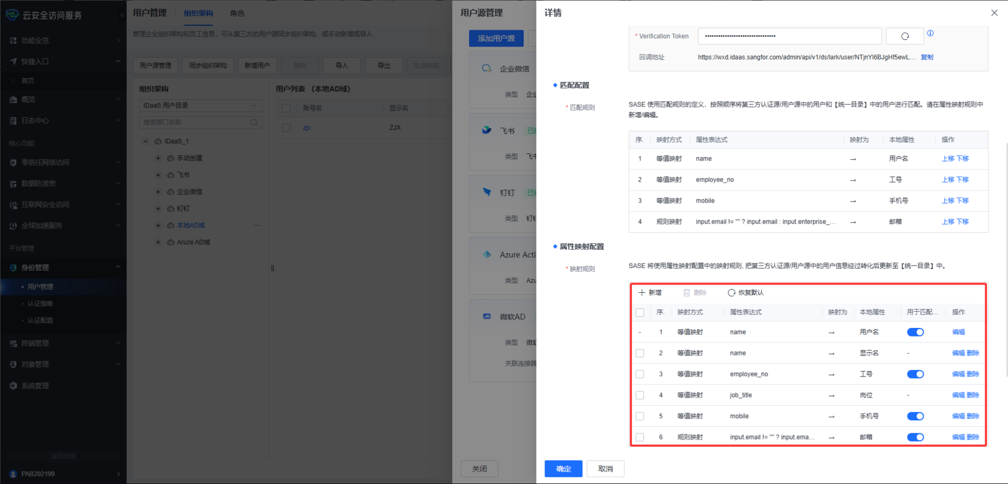Select all mapping rules with the header checkbox

point(640,313)
